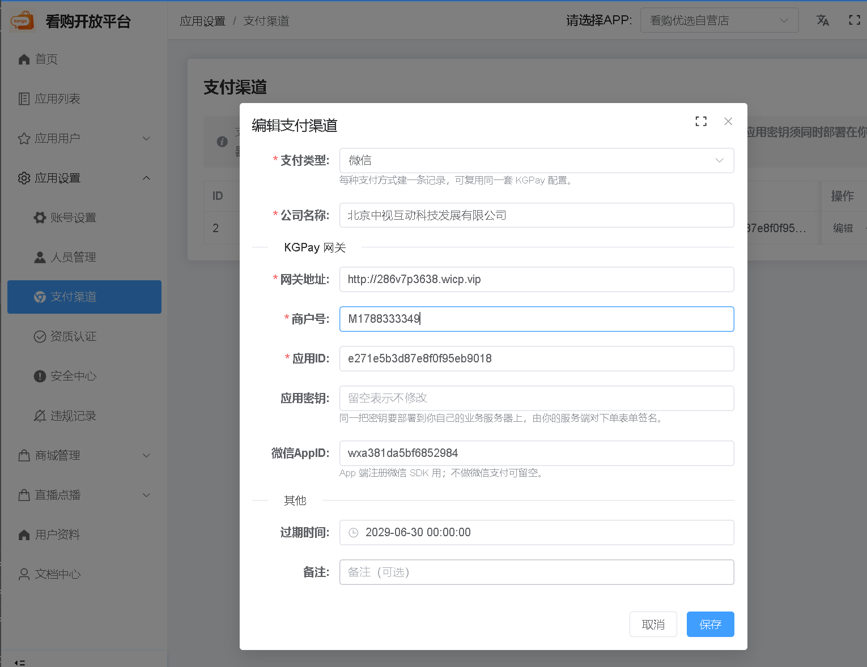The width and height of the screenshot is (867, 667).
Task: Close the 编辑支付渠道 dialog
Action: pos(728,121)
